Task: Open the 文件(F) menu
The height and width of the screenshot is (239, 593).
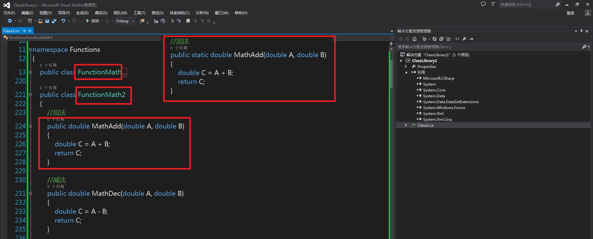Action: pos(9,13)
